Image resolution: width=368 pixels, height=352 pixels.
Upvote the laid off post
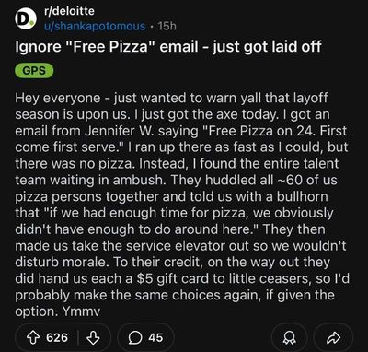(34, 337)
